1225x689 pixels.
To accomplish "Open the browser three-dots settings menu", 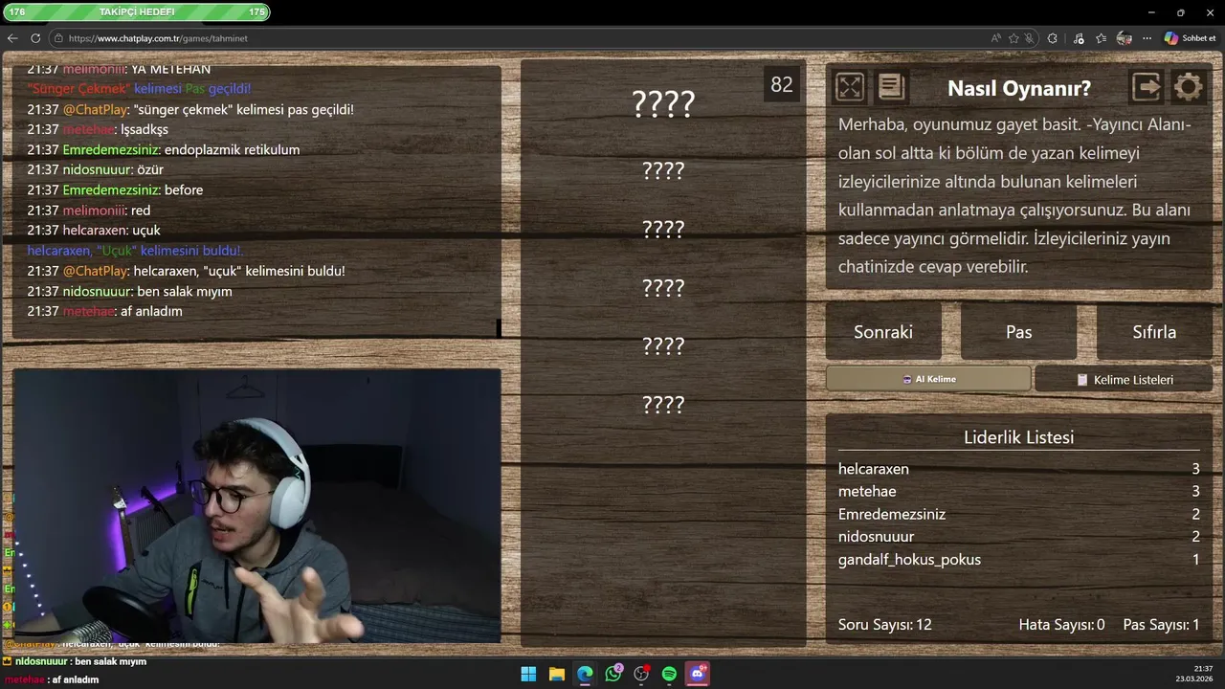I will [x=1147, y=38].
